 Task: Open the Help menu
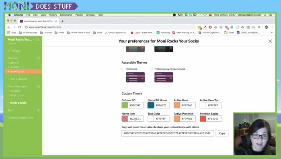click(x=100, y=15)
